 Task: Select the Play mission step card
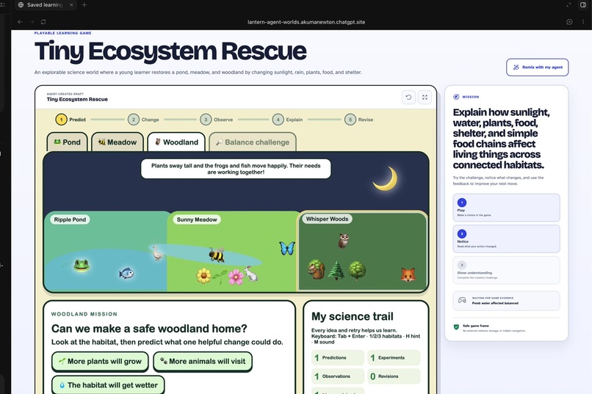pos(506,208)
